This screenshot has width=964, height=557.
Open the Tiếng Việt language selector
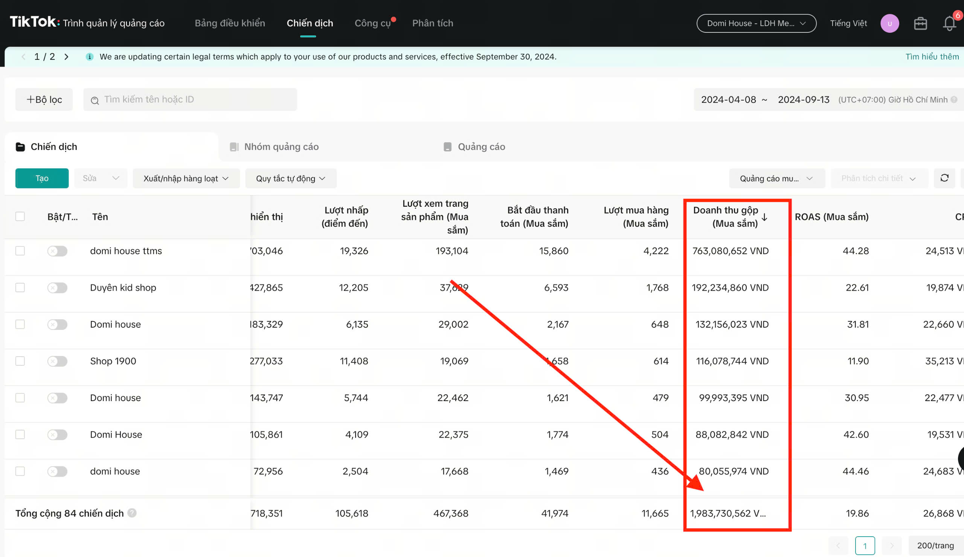click(x=848, y=23)
